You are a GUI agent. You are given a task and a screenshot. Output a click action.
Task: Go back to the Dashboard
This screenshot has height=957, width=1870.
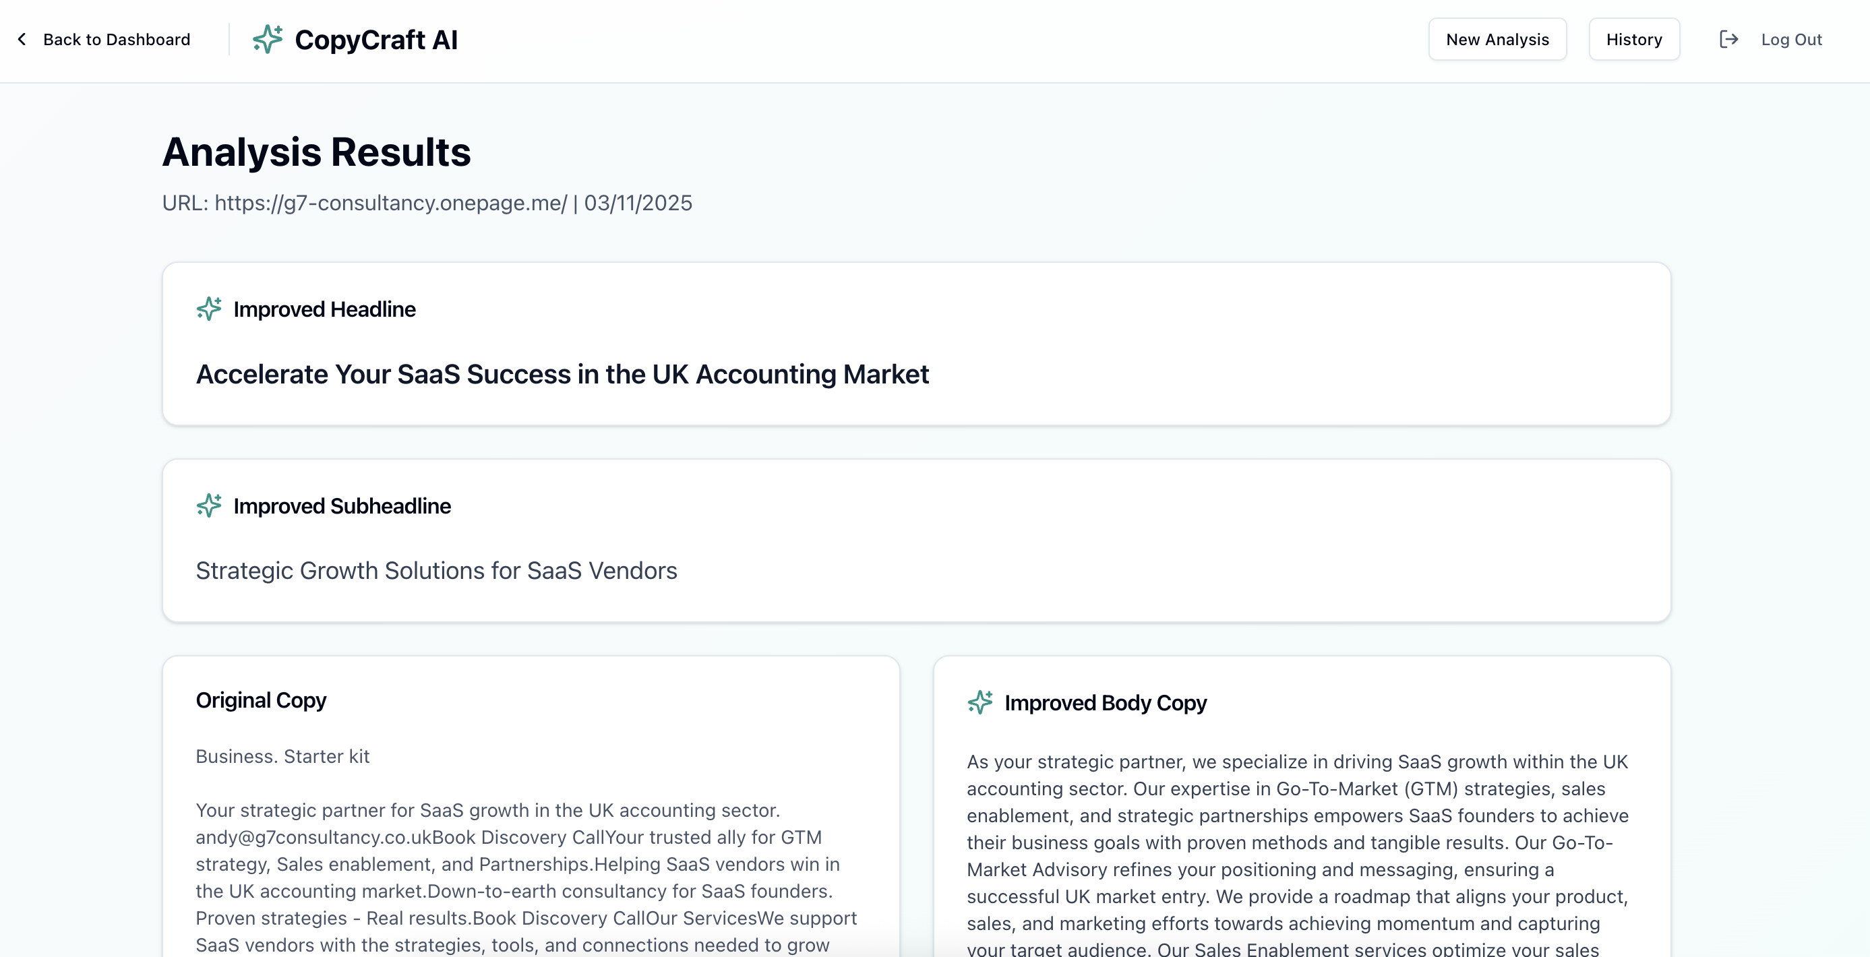116,39
